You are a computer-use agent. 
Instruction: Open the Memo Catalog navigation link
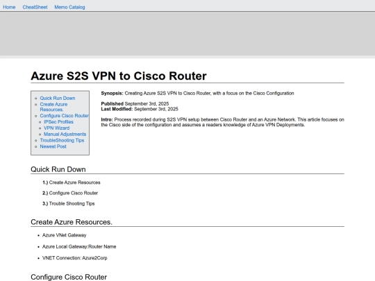pos(69,7)
